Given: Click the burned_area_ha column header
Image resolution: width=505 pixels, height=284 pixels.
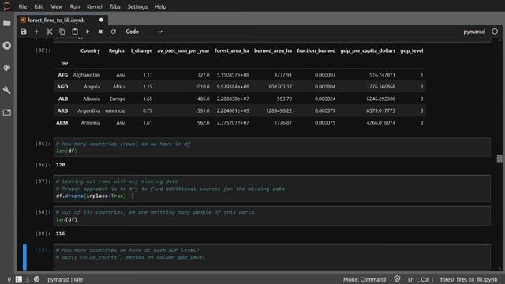Looking at the screenshot, I should [x=273, y=50].
